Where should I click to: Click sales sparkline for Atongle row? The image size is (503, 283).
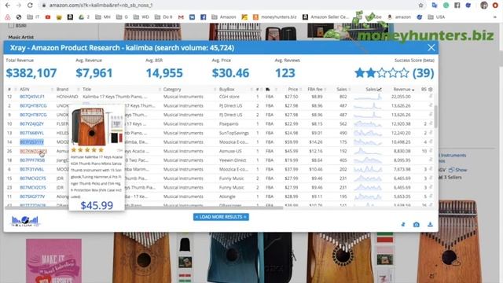(368, 196)
